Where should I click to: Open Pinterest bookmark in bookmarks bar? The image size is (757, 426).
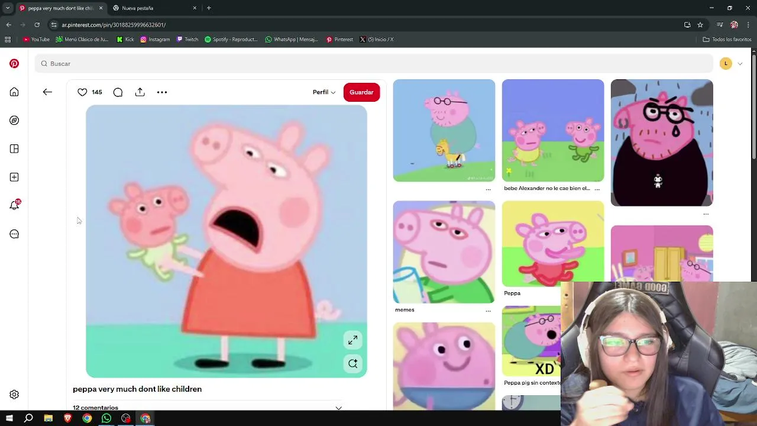coord(339,40)
